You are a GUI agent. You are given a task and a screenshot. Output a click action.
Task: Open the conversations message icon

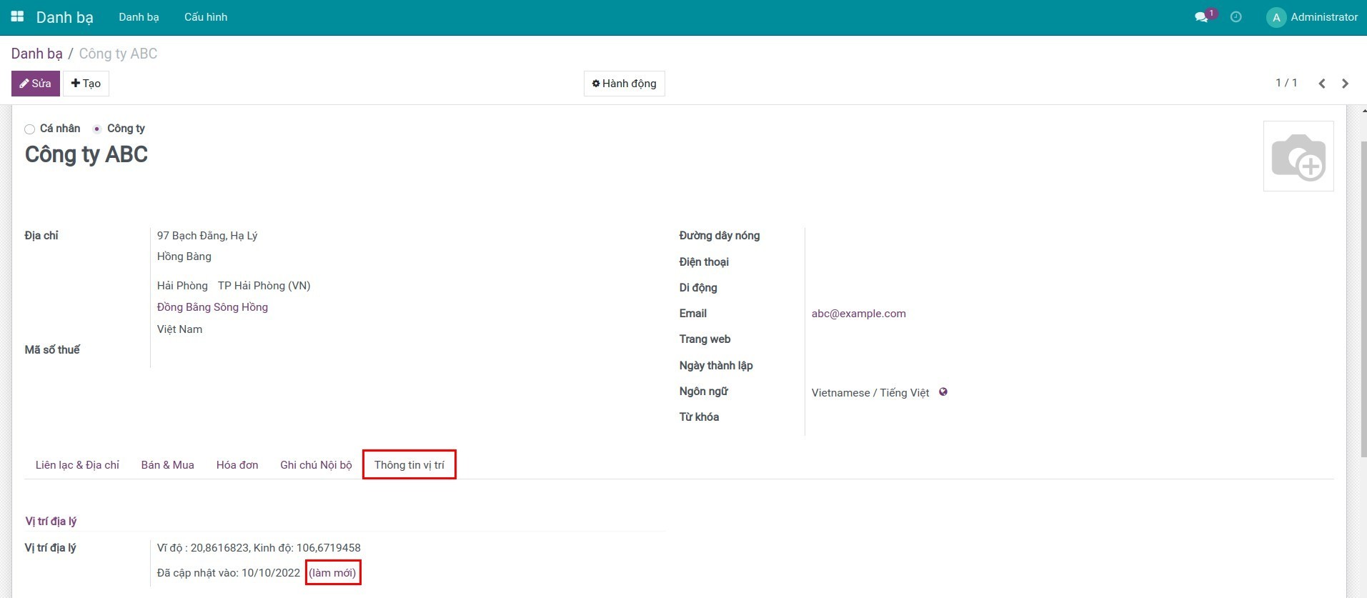click(x=1201, y=17)
